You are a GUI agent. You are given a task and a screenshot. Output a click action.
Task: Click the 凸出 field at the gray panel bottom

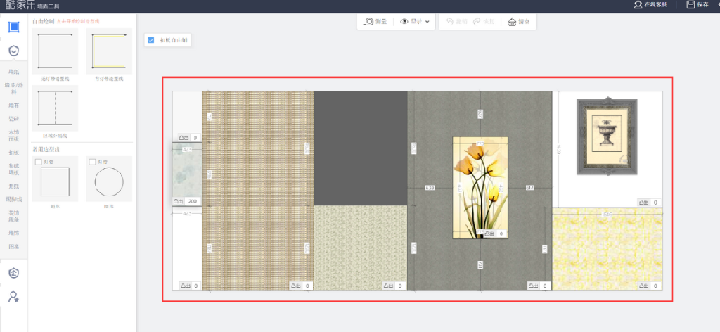tap(545, 286)
